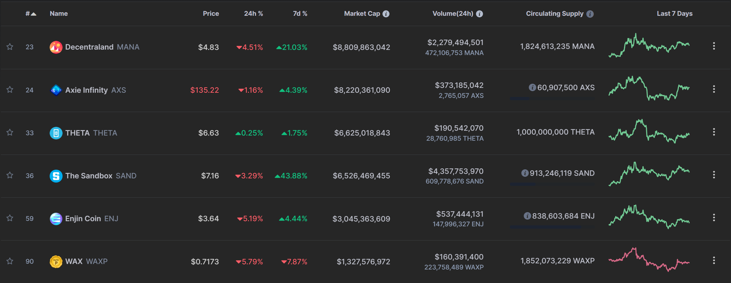Image resolution: width=731 pixels, height=283 pixels.
Task: Sort by Name column header
Action: (59, 14)
